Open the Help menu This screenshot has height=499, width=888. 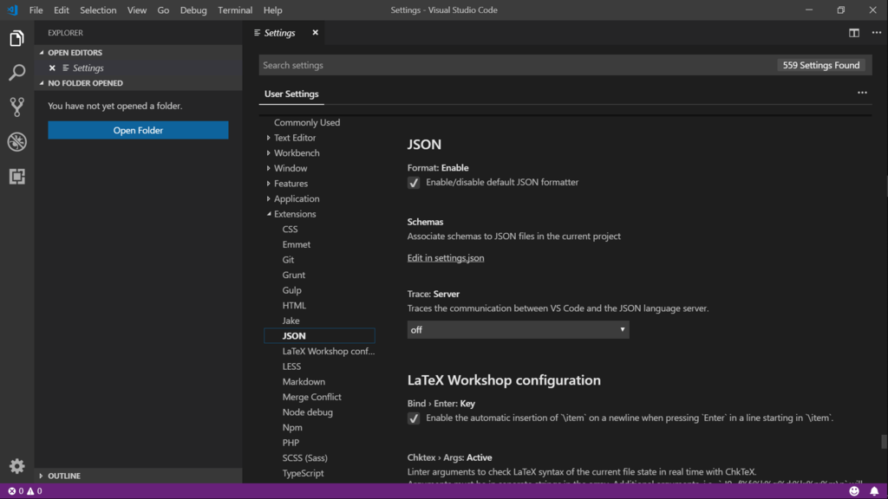(x=272, y=10)
